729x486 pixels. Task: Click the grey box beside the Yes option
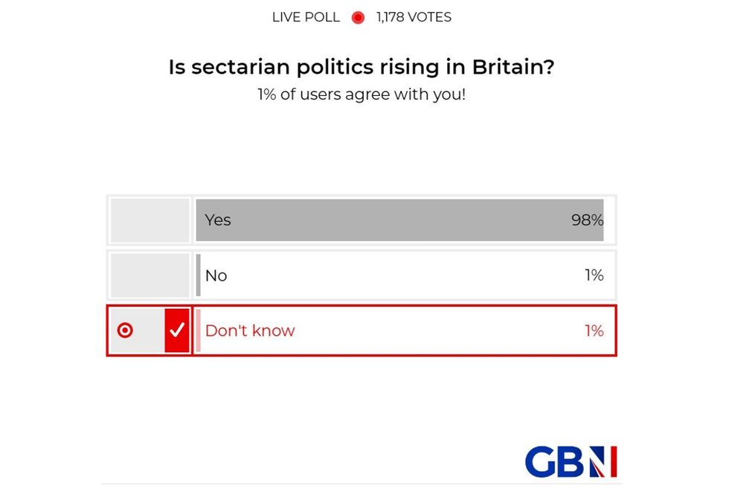pyautogui.click(x=149, y=220)
